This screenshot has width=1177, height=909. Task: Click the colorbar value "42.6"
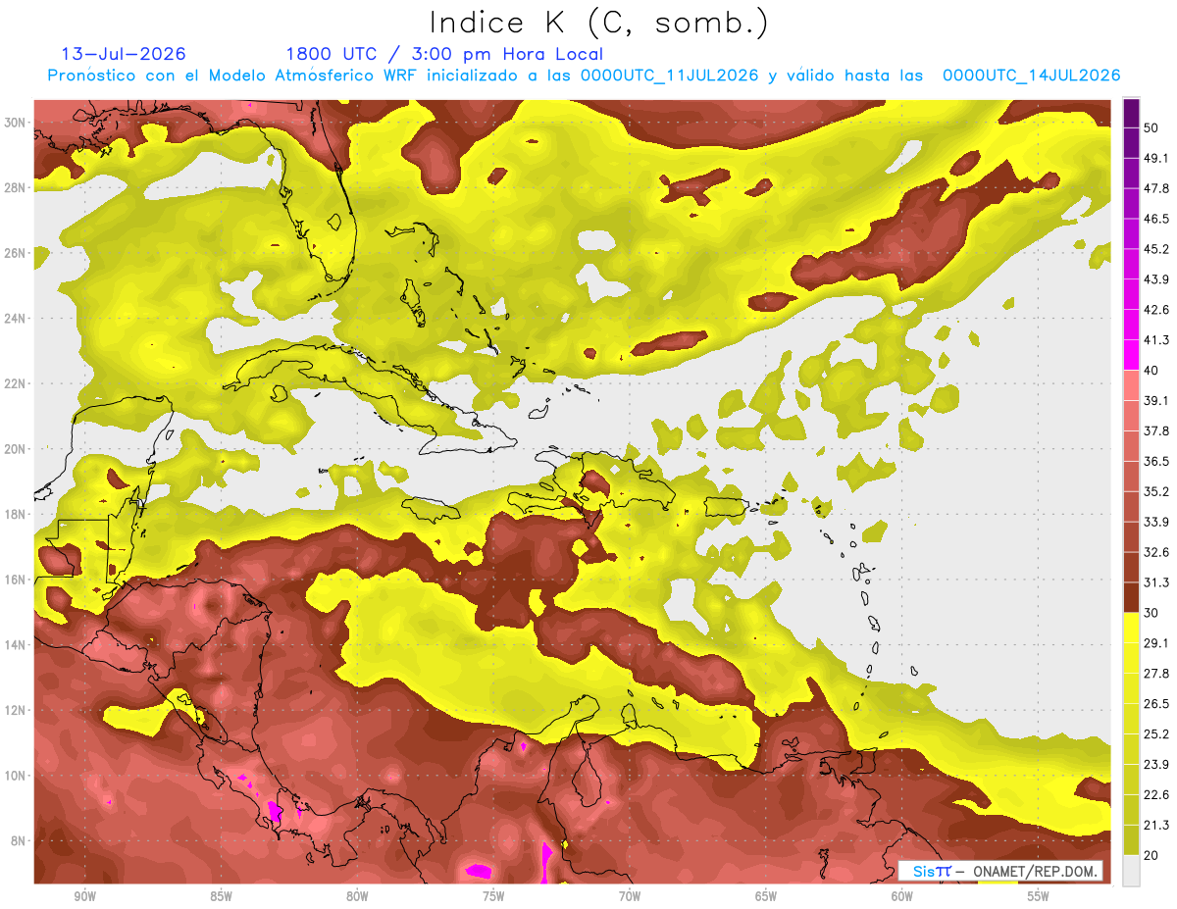(x=1156, y=310)
